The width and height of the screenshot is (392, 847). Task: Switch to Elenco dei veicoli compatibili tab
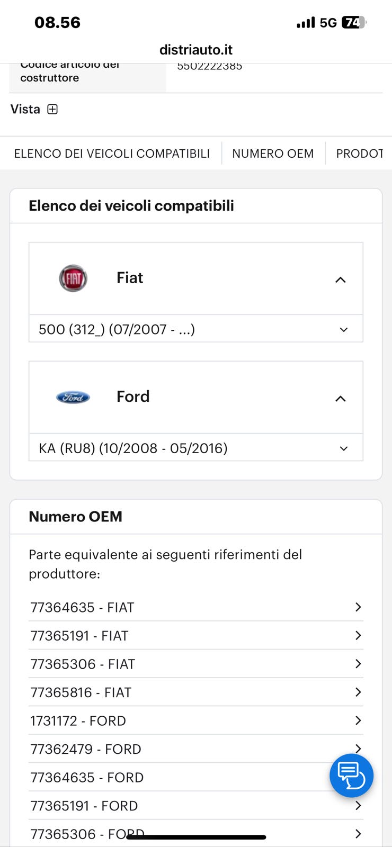click(x=112, y=154)
